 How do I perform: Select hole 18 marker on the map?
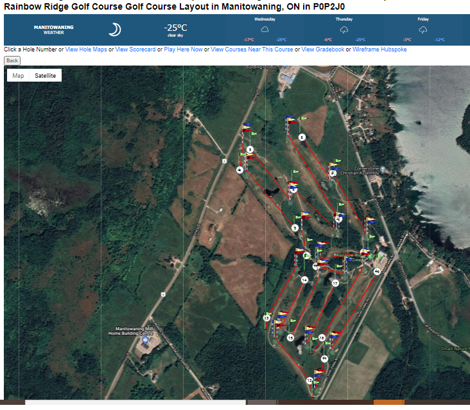coord(322,338)
